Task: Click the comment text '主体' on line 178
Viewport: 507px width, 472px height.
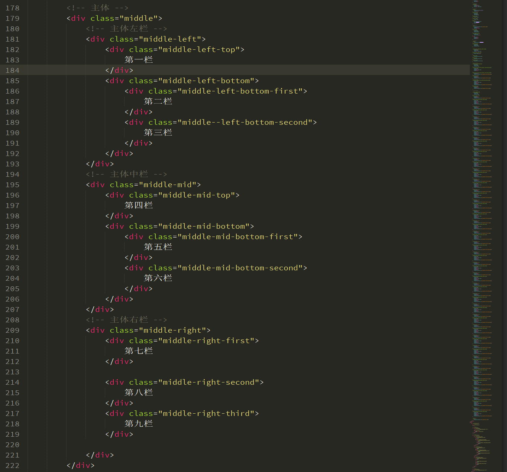Action: pyautogui.click(x=100, y=8)
